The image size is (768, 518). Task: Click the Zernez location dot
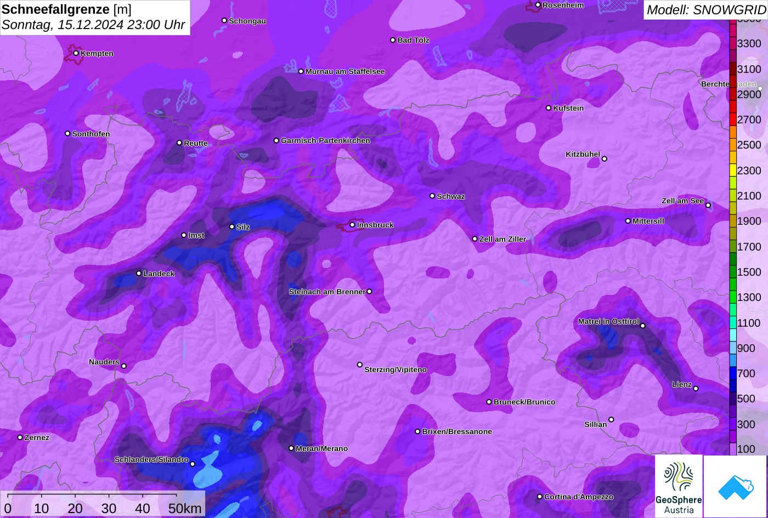point(20,437)
